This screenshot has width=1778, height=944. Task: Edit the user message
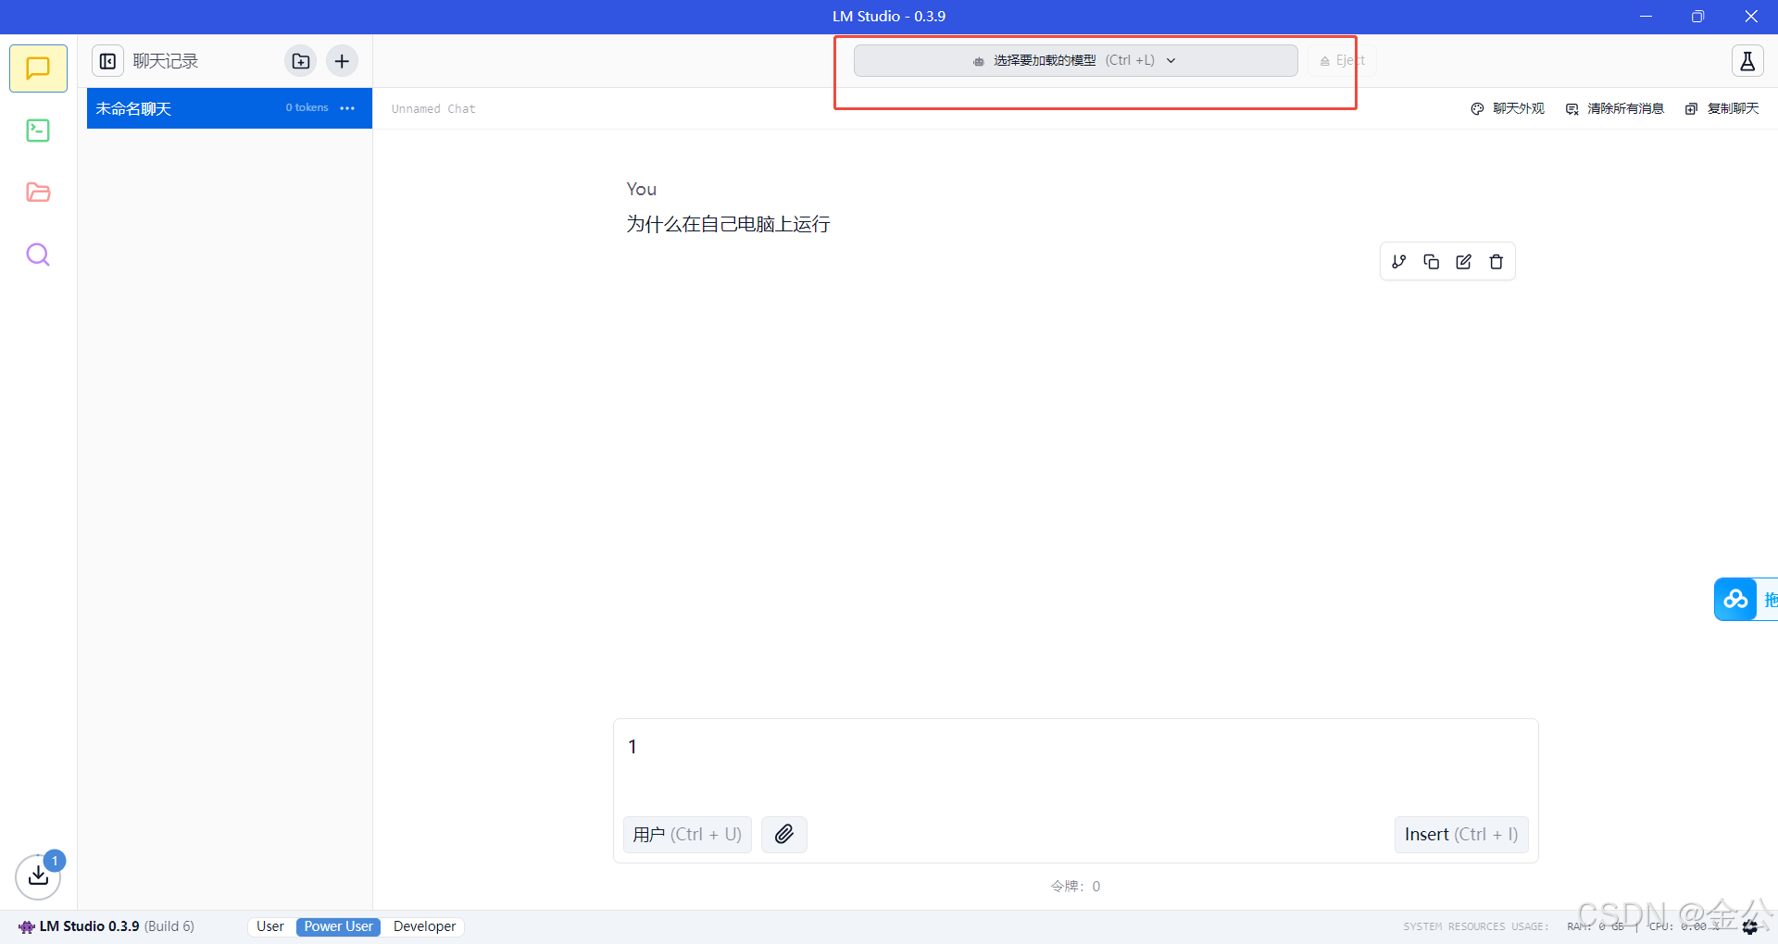click(x=1464, y=262)
